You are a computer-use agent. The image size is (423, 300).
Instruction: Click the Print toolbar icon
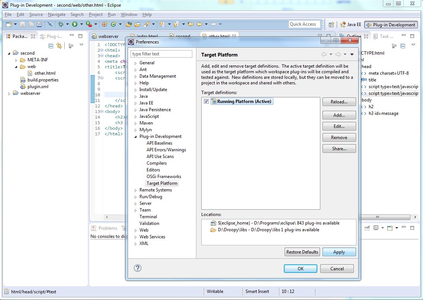(39, 24)
